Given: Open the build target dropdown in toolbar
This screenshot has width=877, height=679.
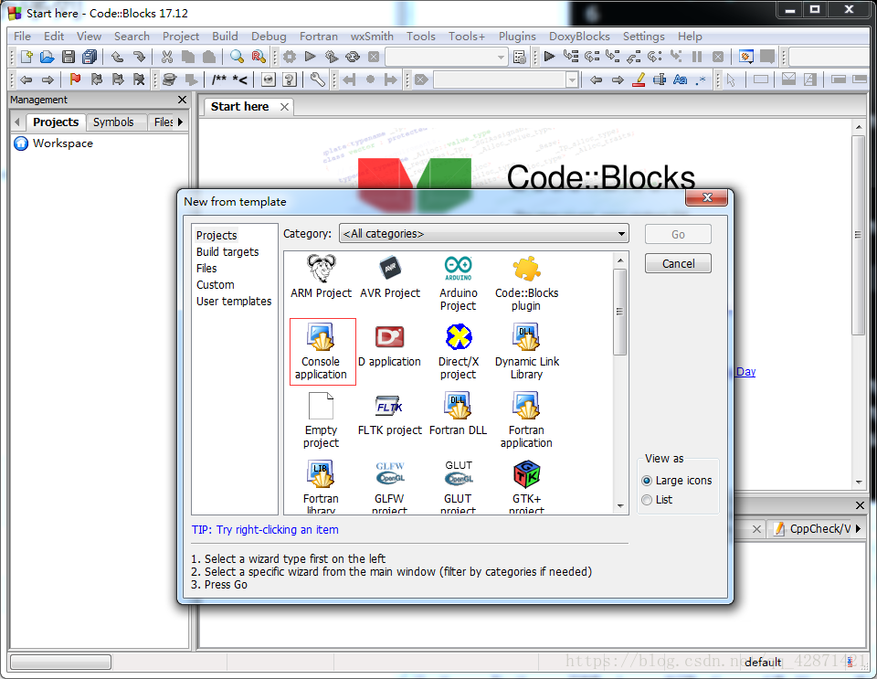Looking at the screenshot, I should [x=501, y=57].
